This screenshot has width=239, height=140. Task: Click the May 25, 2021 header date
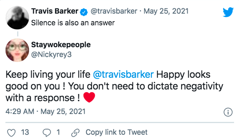click(166, 11)
